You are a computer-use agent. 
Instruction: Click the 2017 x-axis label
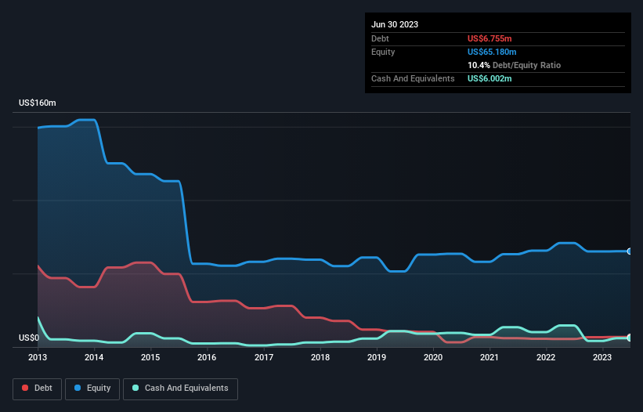point(264,357)
